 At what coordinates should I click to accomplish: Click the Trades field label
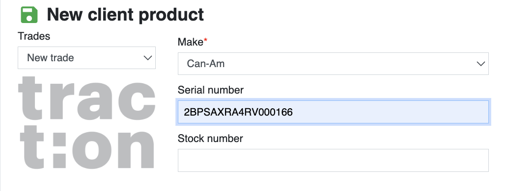(x=34, y=36)
